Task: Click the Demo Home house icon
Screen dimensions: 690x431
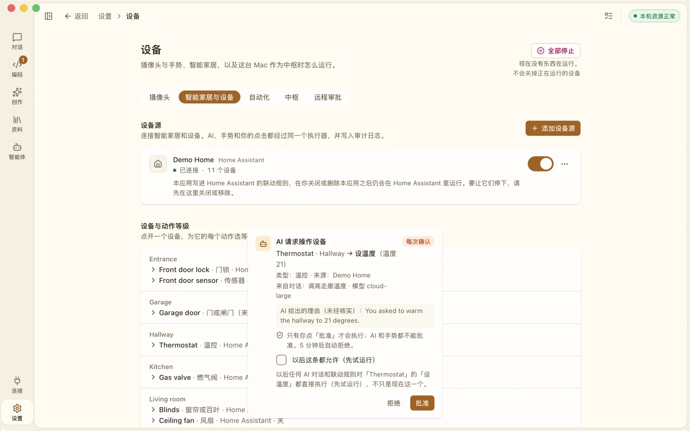Action: [x=158, y=164]
